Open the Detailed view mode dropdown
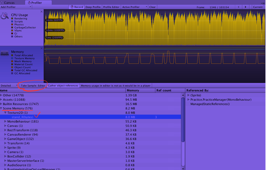266x170 pixels. (x=9, y=85)
